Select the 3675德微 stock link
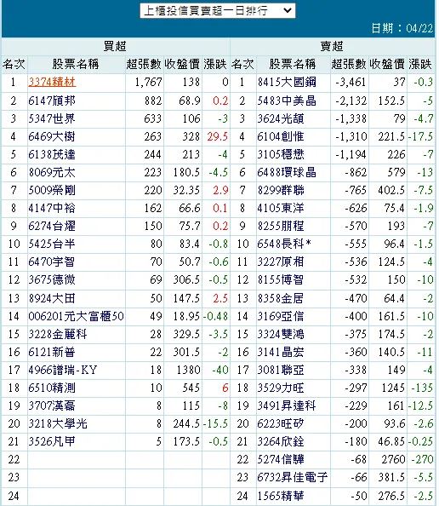Image resolution: width=439 pixels, height=506 pixels. tap(52, 279)
